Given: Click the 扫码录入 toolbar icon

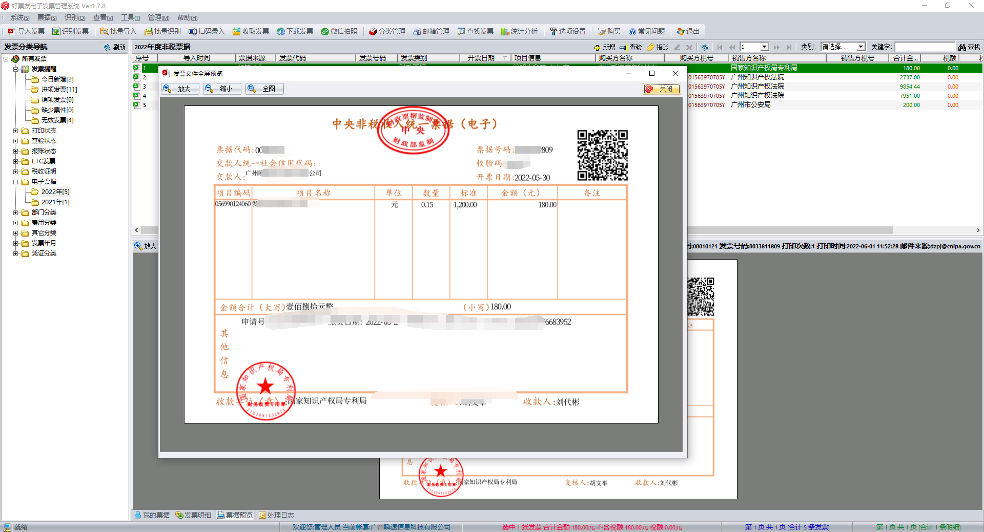Looking at the screenshot, I should point(207,31).
